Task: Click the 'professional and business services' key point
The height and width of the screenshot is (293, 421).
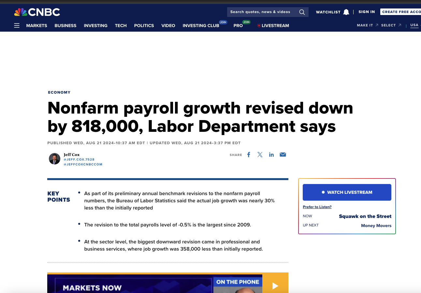Action: coord(173,245)
